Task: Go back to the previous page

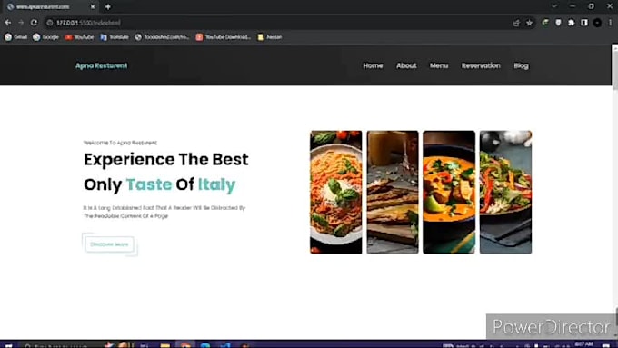Action: tap(8, 23)
